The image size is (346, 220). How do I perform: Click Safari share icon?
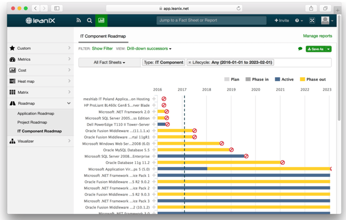[311, 9]
